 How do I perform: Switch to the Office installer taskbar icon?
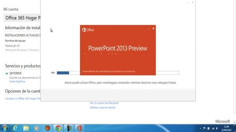pyautogui.click(x=80, y=128)
